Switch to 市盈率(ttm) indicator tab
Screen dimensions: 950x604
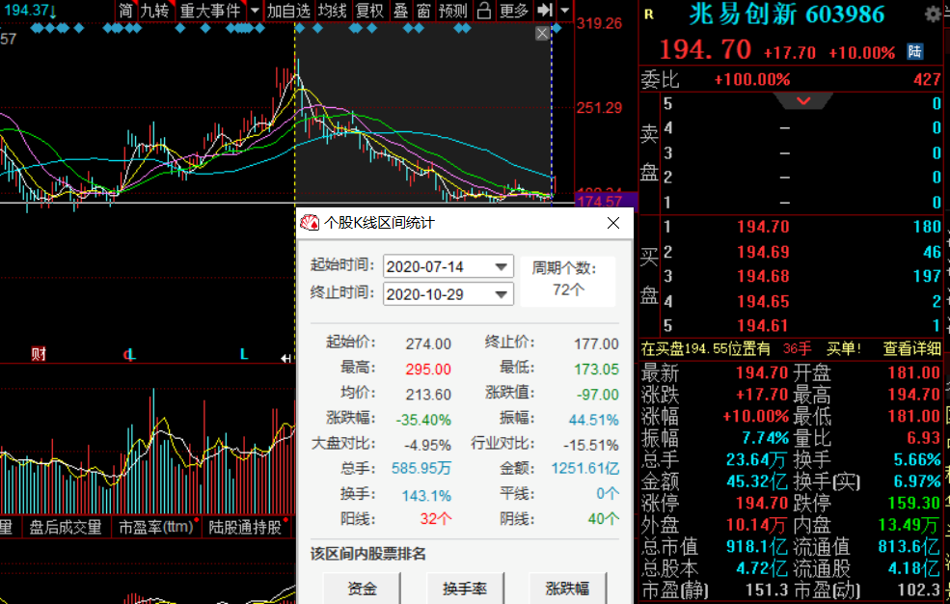tap(157, 527)
